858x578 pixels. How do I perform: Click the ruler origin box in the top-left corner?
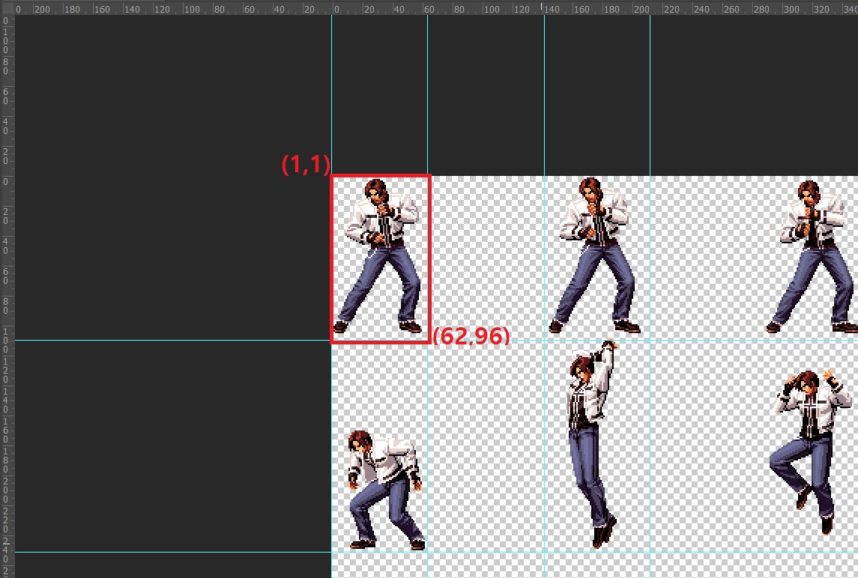point(7,7)
